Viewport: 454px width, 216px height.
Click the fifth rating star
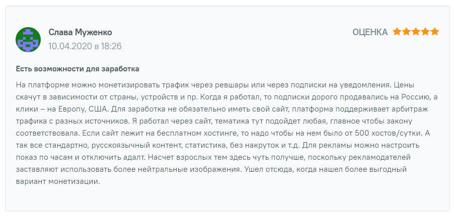pyautogui.click(x=434, y=32)
